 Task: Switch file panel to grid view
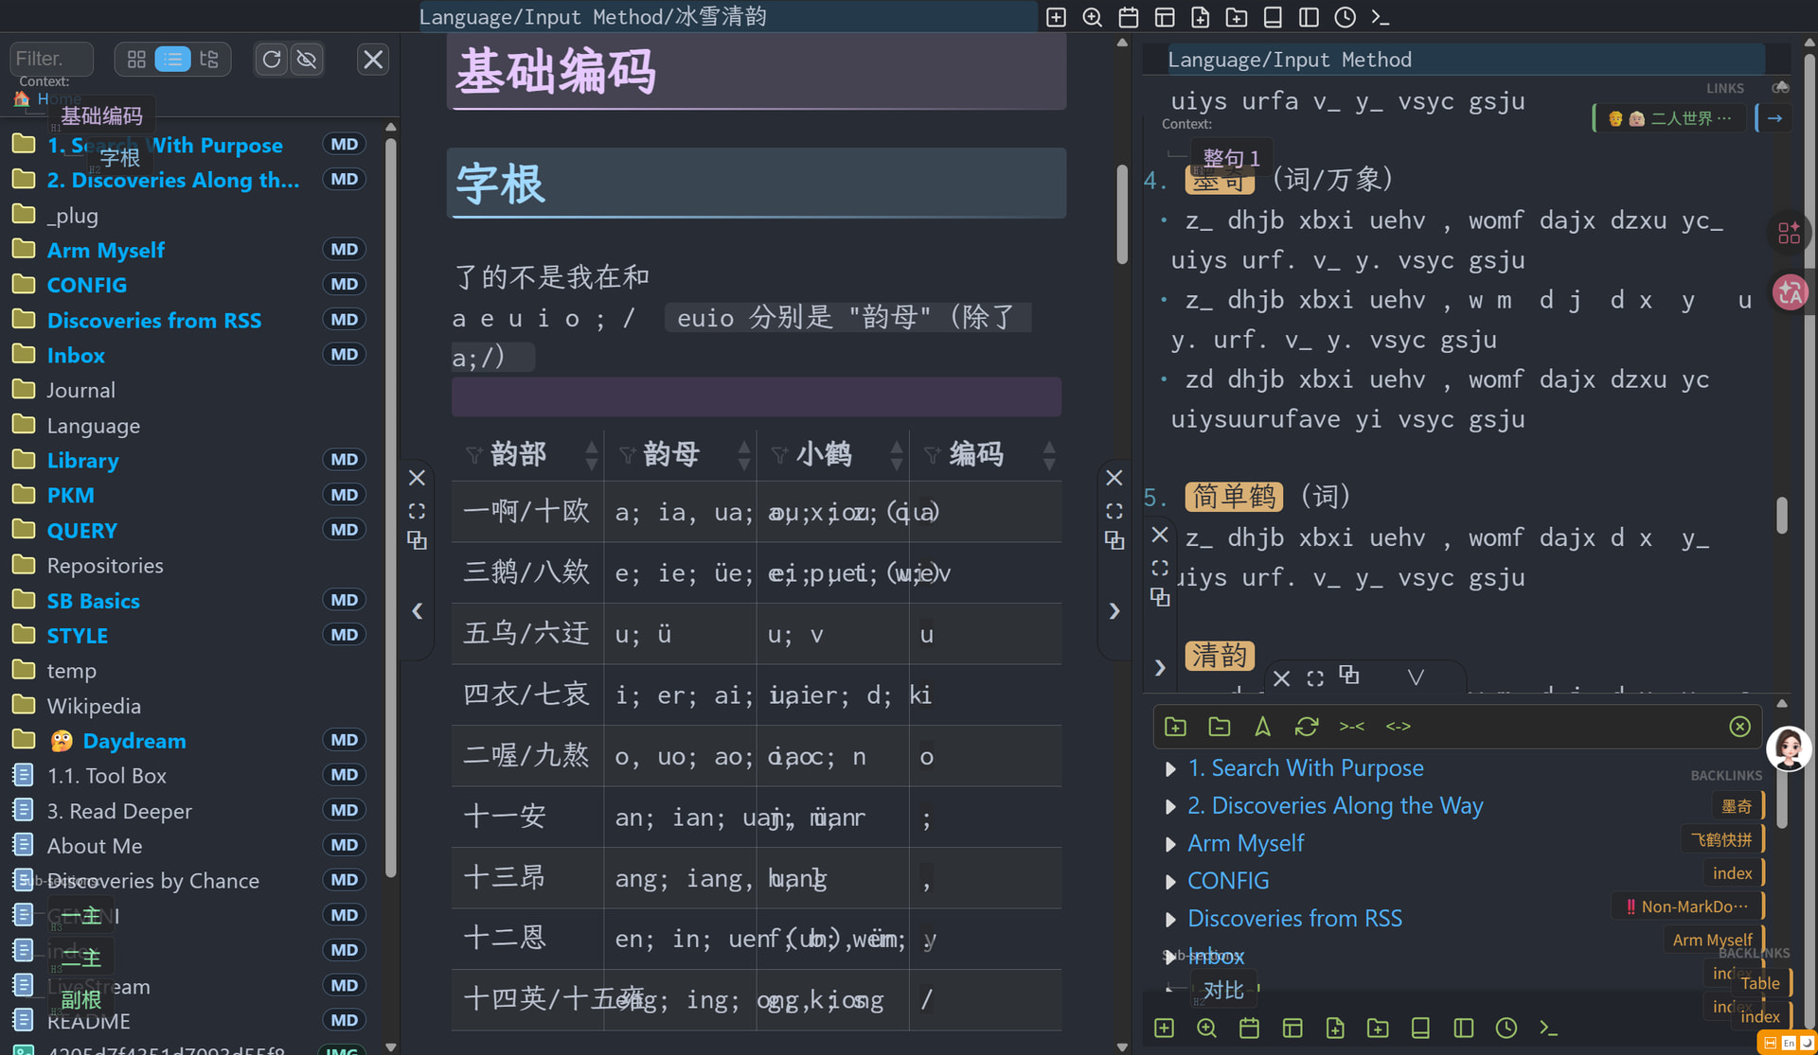136,60
